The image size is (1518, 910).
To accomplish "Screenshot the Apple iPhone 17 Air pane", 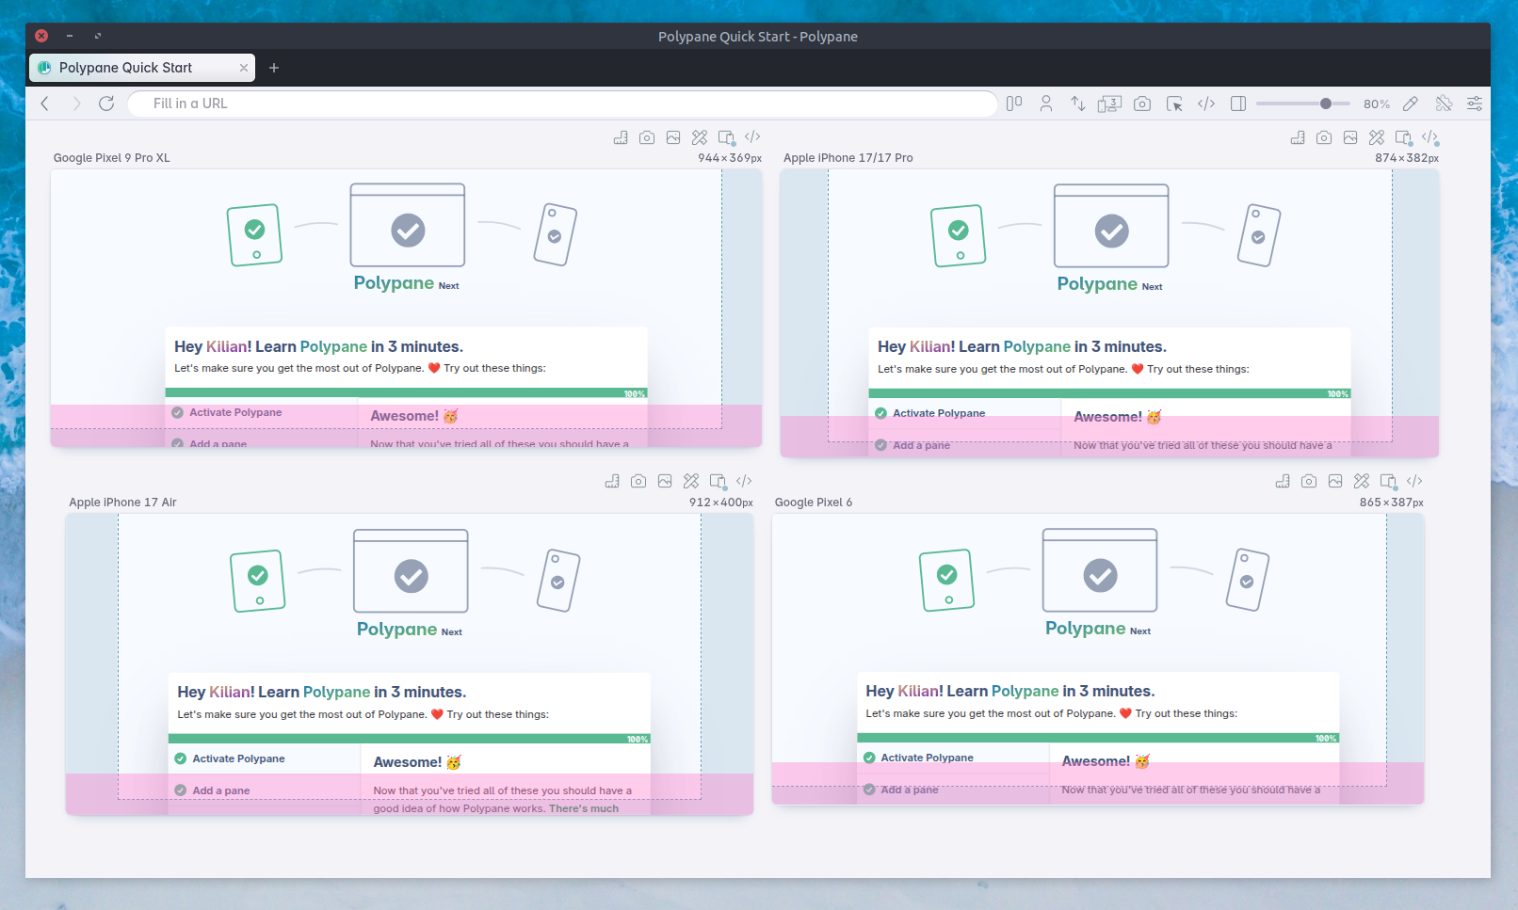I will click(x=638, y=481).
